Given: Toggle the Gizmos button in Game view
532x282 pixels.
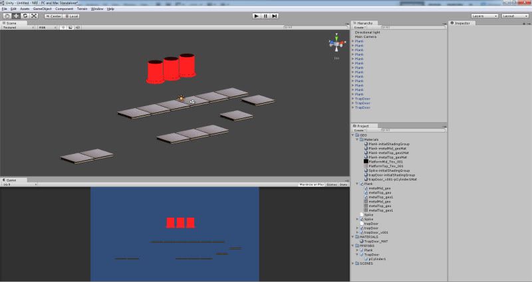Looking at the screenshot, I should click(331, 184).
